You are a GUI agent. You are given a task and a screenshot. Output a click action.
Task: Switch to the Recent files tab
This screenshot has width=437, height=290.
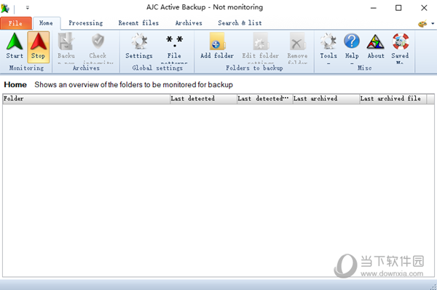[x=138, y=23]
